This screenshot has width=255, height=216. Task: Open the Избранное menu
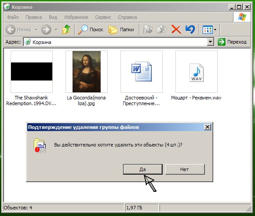coord(76,17)
